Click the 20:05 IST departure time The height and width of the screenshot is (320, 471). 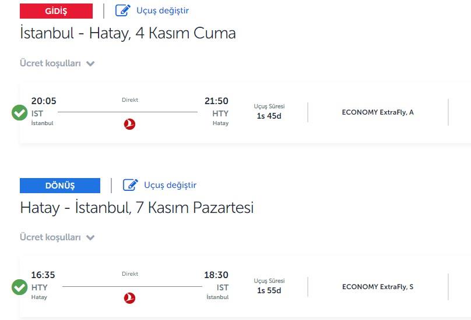coord(44,101)
